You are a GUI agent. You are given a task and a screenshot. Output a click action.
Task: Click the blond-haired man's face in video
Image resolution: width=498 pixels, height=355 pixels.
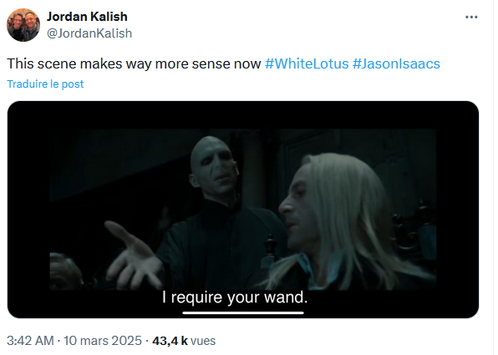coord(297,208)
